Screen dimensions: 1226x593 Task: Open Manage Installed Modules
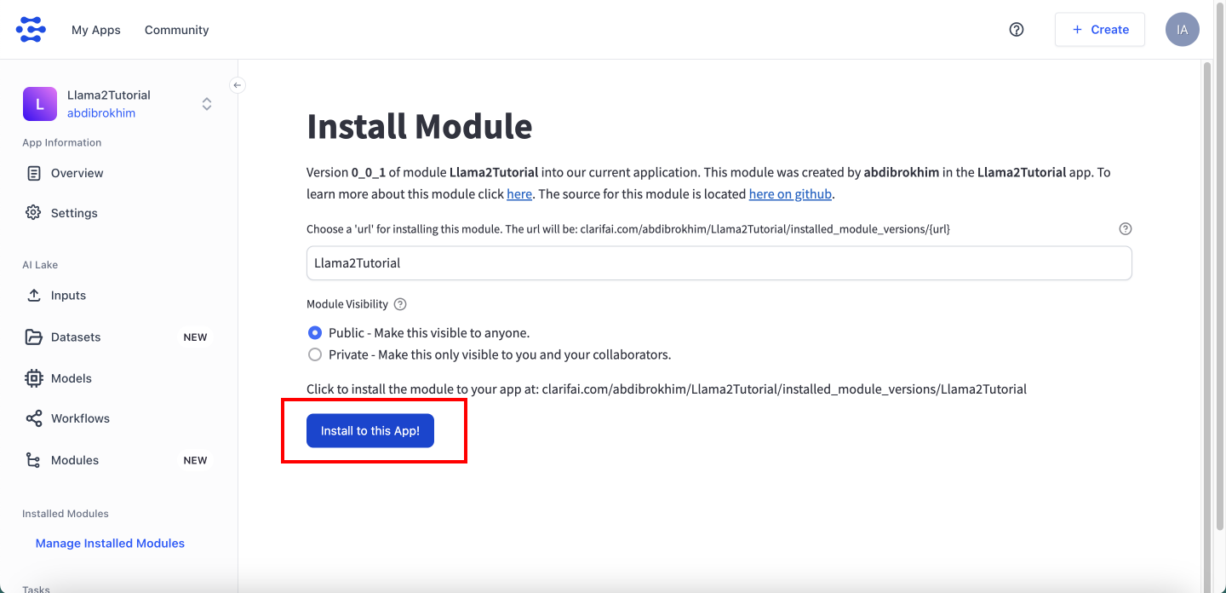coord(110,544)
